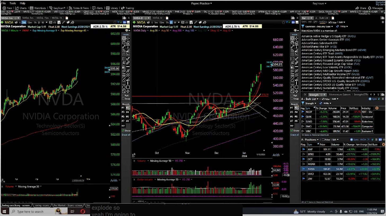Switch to the NVDA-5m chart tab
386x216 pixels.
pyautogui.click(x=28, y=18)
